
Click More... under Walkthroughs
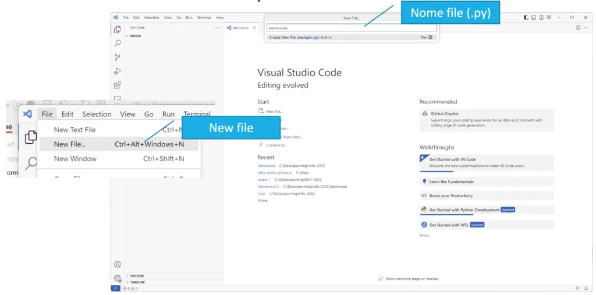[x=425, y=235]
